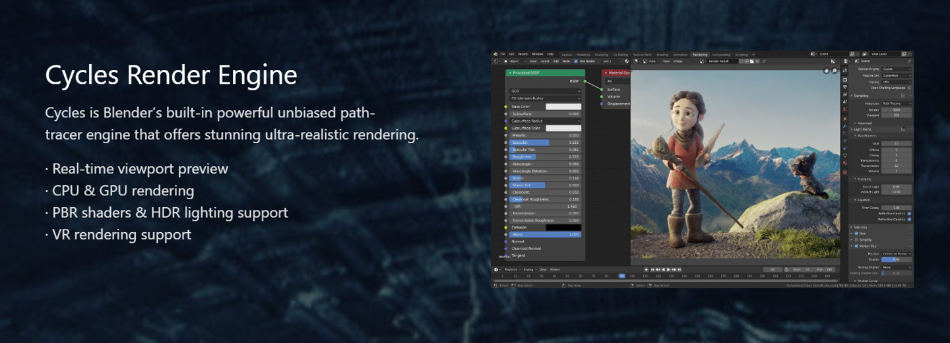Click the current frame marker 92 on timeline
This screenshot has height=343, width=950.
click(x=622, y=276)
